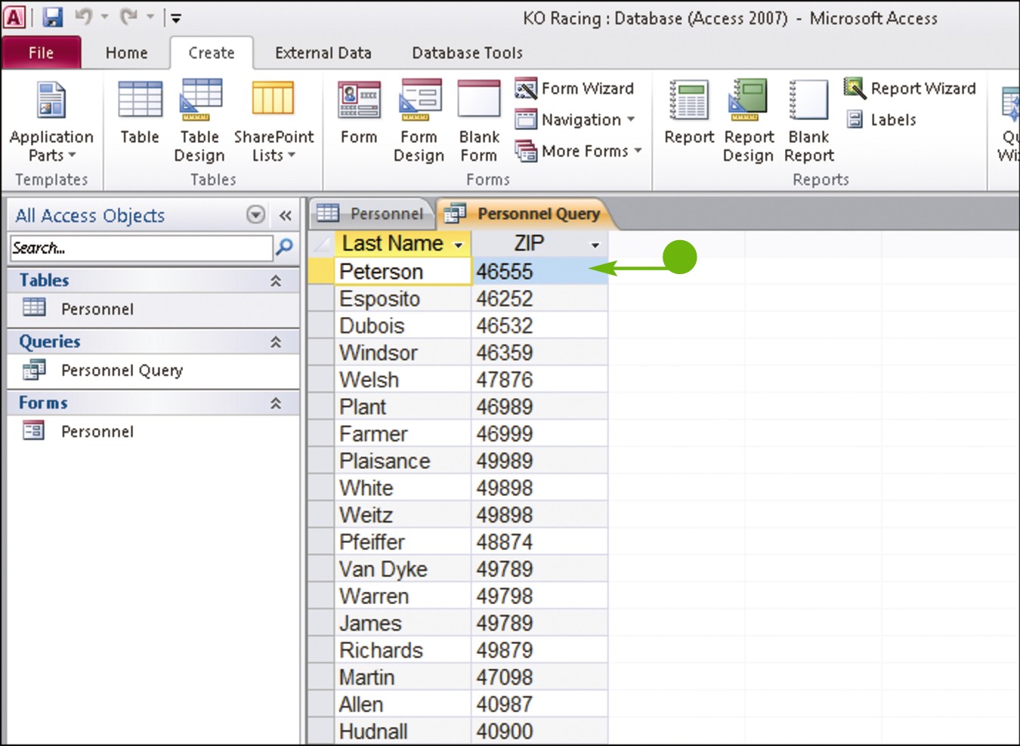This screenshot has width=1020, height=746.
Task: Click the ZIP cell 46555
Action: [539, 272]
